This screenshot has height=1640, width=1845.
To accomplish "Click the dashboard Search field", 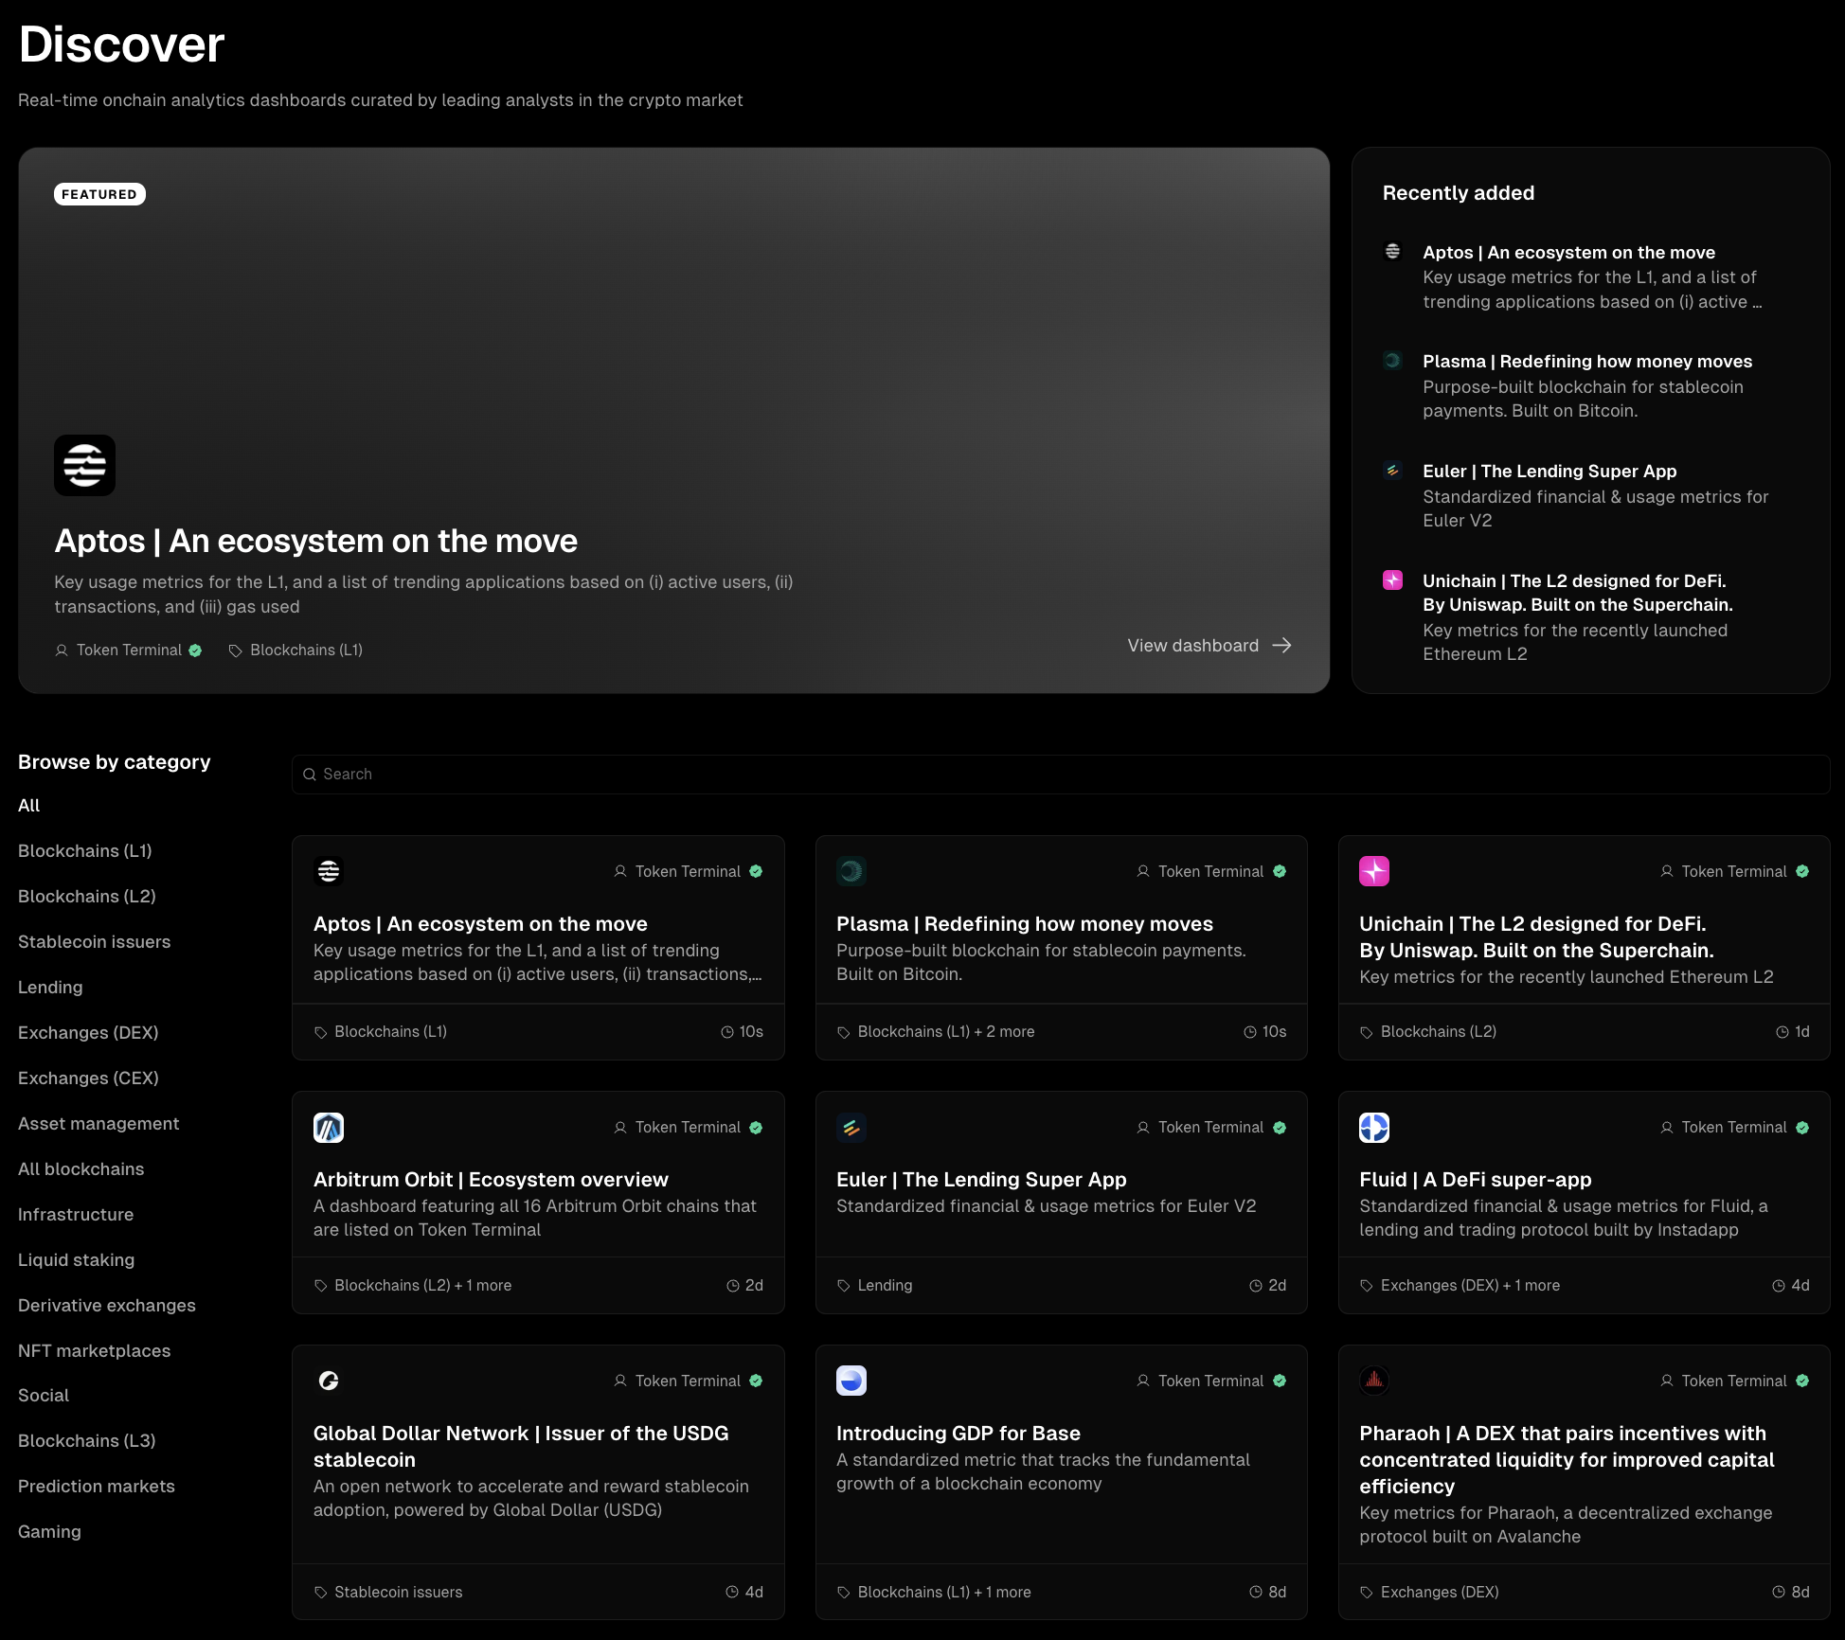I will pos(1061,775).
